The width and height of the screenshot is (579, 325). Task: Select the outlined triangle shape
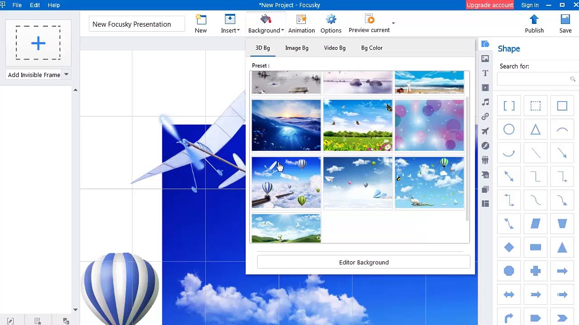536,130
